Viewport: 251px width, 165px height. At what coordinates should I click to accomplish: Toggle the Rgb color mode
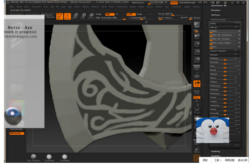110,14
